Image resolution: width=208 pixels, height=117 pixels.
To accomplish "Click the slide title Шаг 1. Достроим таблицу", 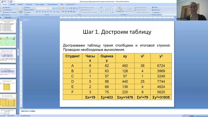I will 117,32.
